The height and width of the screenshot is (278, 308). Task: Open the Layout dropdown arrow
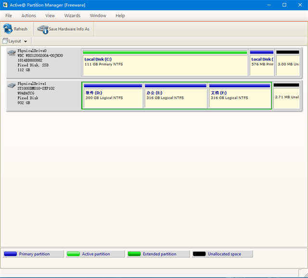[26, 41]
